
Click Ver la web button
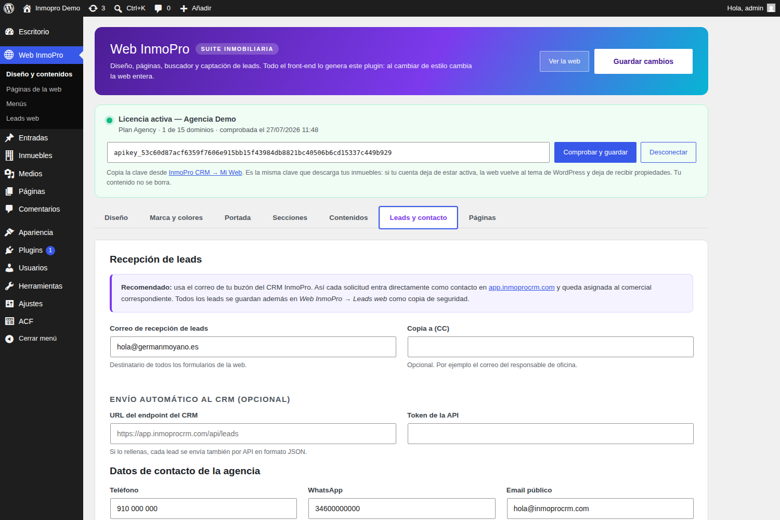pyautogui.click(x=564, y=61)
